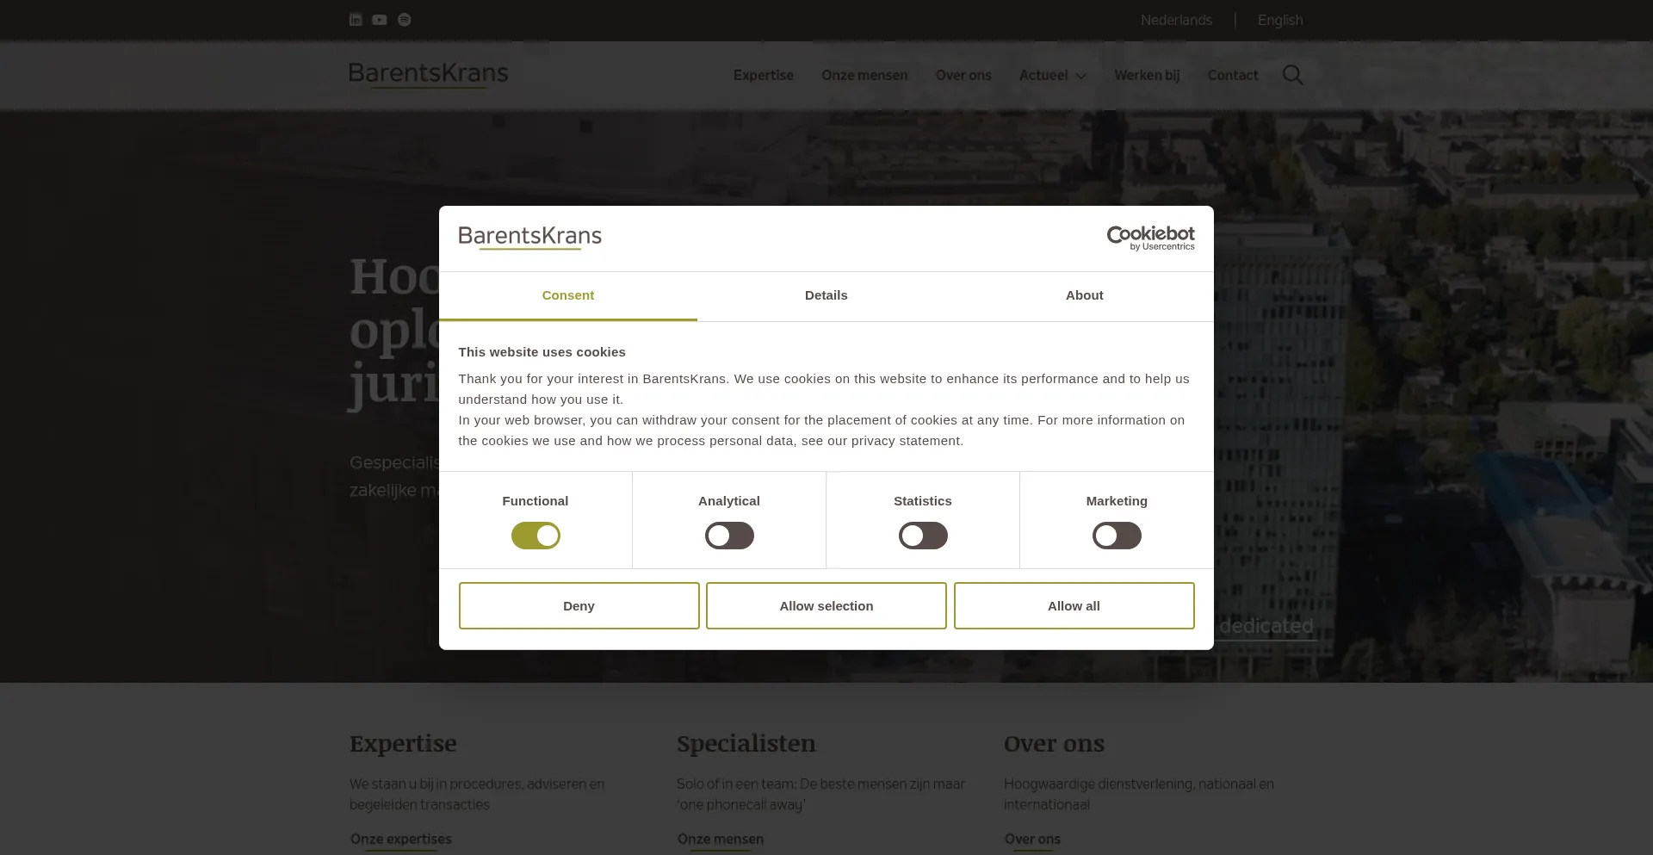
Task: Click the Analytical label text
Action: (729, 501)
